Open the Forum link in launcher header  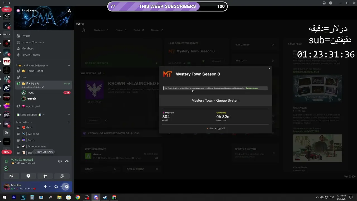pos(121,30)
